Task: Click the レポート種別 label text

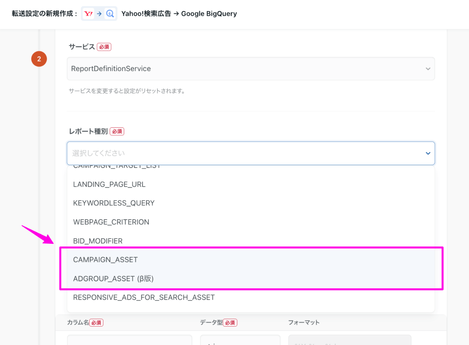Action: point(88,131)
